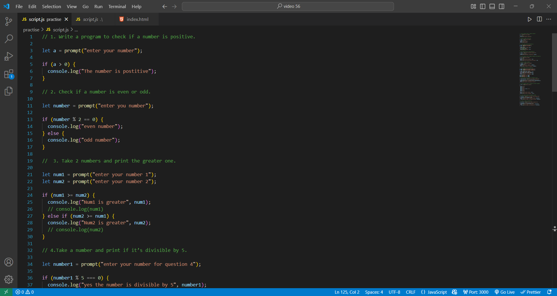The height and width of the screenshot is (296, 557).
Task: Select practise folder in breadcrumb
Action: tap(31, 30)
